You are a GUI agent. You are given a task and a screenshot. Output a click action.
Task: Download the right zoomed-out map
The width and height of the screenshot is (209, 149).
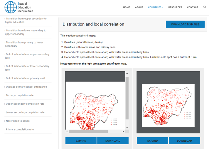pyautogui.click(x=184, y=140)
